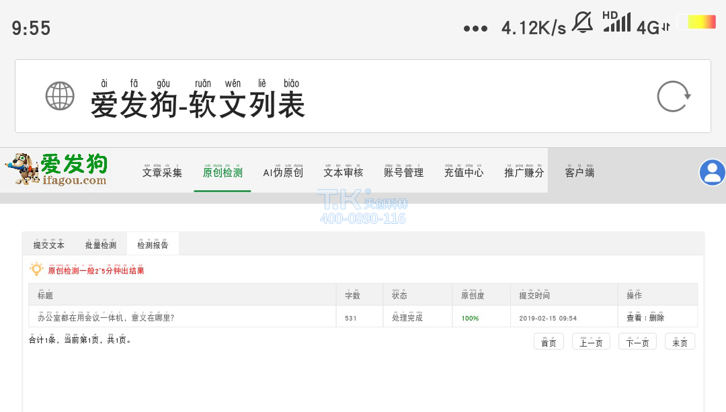Reload the page with the refresh icon

pyautogui.click(x=672, y=96)
